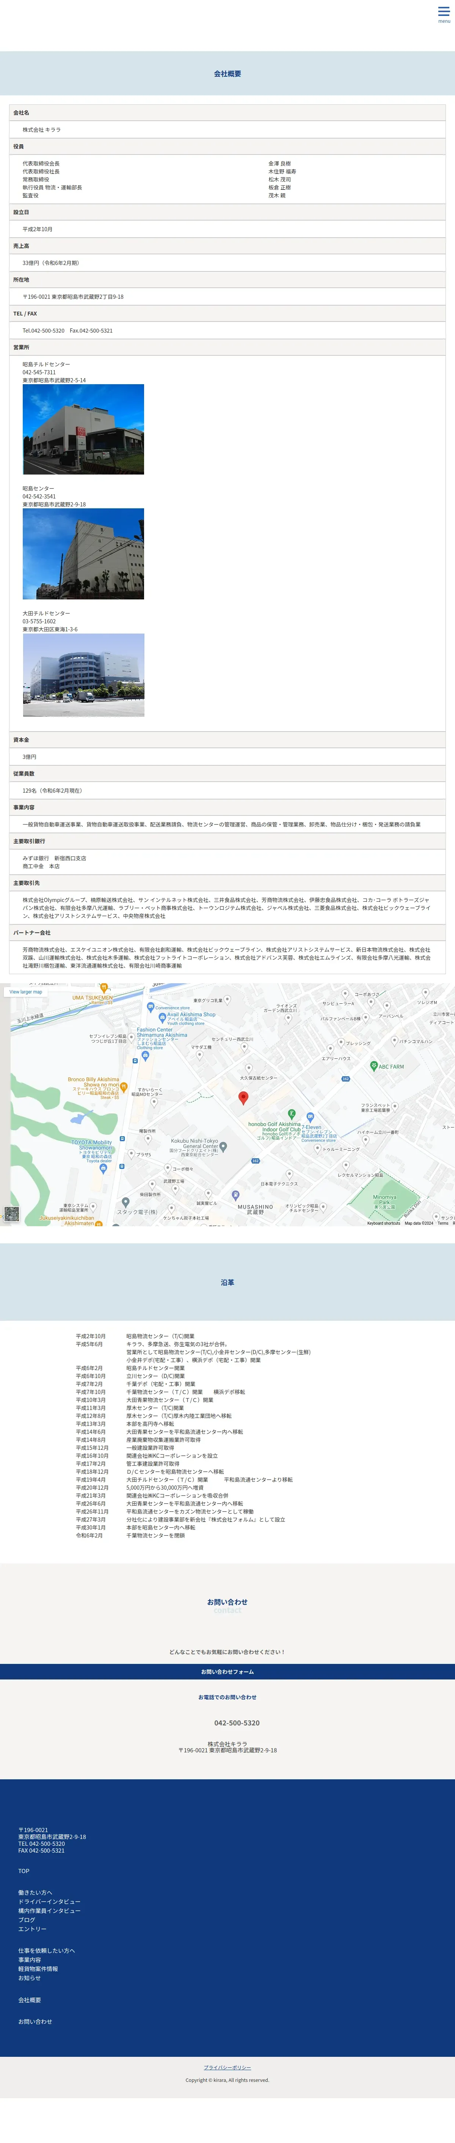Viewport: 455px width, 2143px height.
Task: Click company name 株式会社 キララ in table
Action: pos(41,130)
